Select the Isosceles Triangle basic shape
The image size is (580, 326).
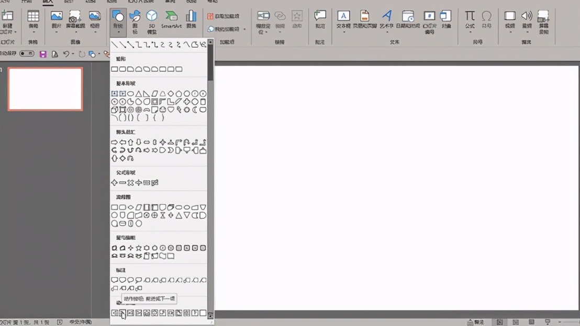(138, 94)
